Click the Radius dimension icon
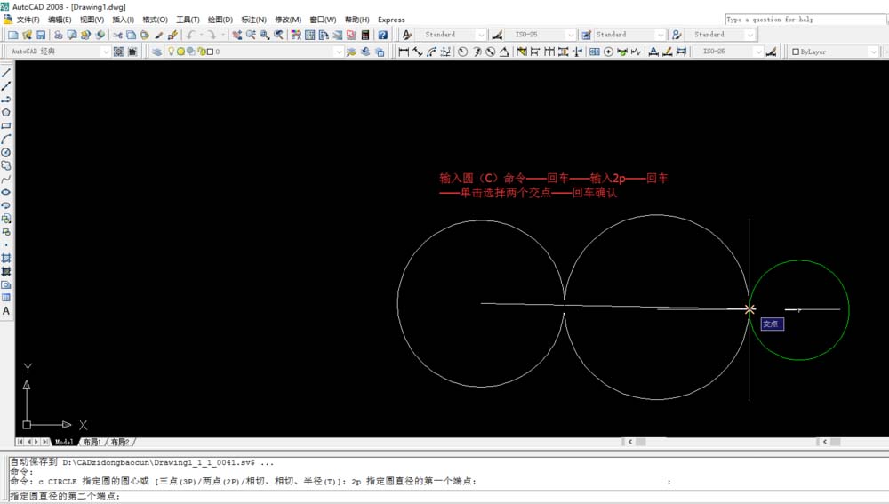889x504 pixels. click(462, 52)
